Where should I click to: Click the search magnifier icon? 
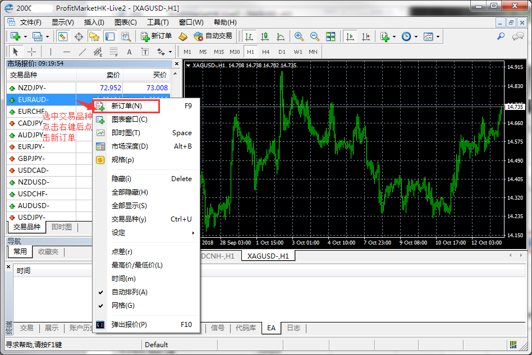[x=501, y=36]
